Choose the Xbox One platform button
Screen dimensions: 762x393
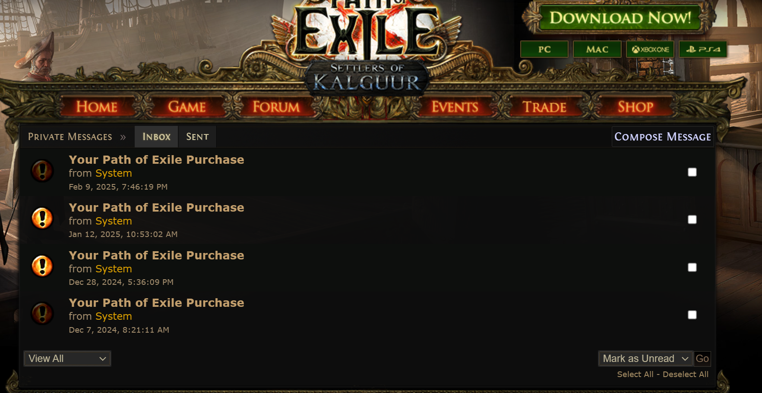[x=650, y=50]
